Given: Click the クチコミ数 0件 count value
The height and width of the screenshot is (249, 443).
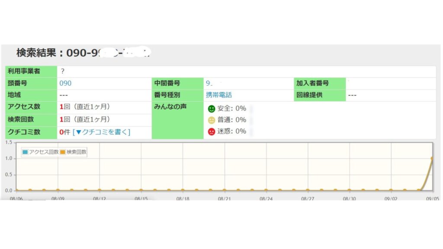Looking at the screenshot, I should click(x=65, y=132).
